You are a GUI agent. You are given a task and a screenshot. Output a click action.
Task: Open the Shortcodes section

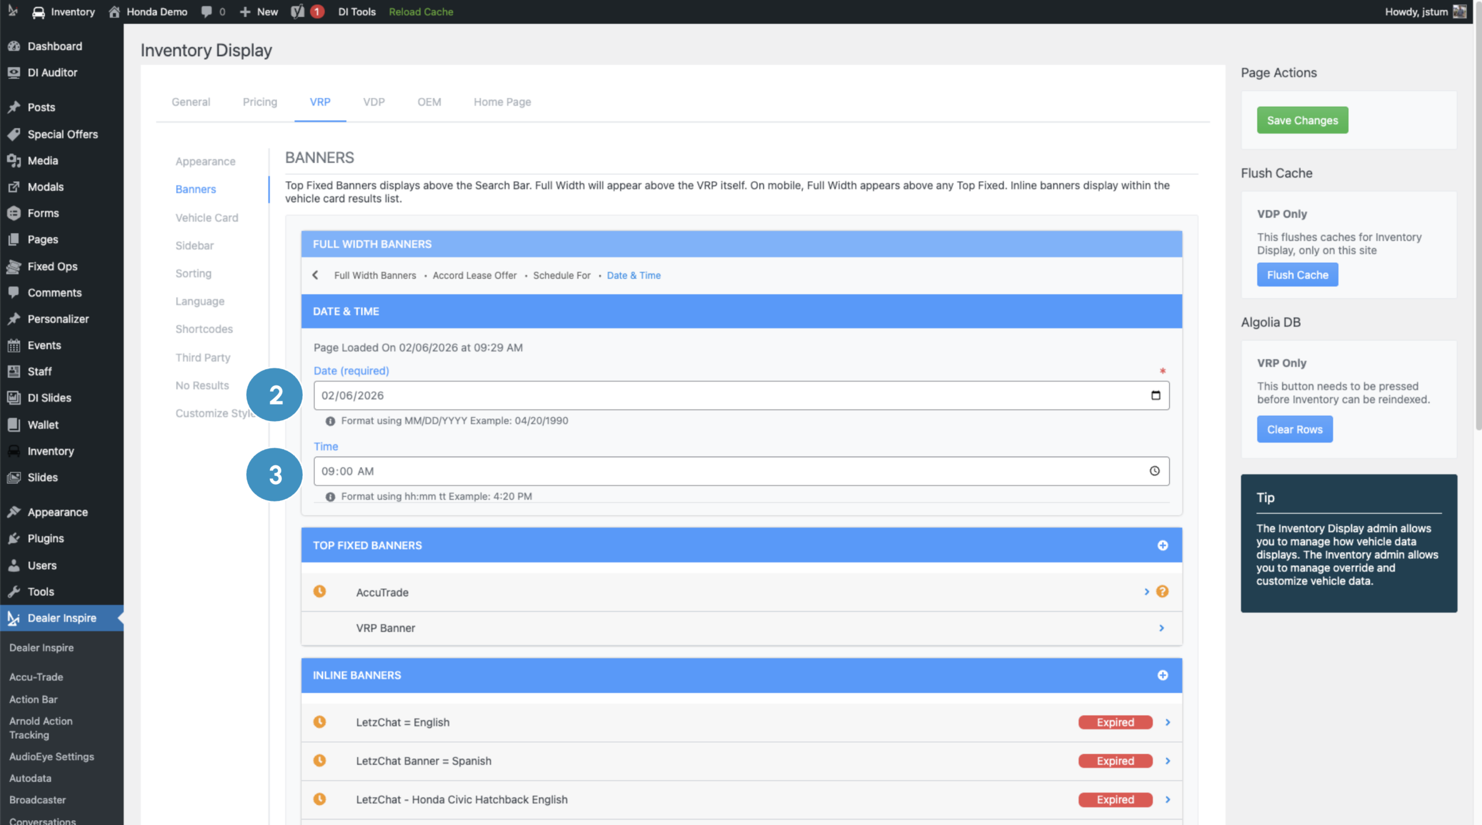click(x=204, y=329)
